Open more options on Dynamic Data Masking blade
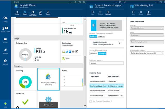The width and height of the screenshot is (165, 109). point(116,2)
